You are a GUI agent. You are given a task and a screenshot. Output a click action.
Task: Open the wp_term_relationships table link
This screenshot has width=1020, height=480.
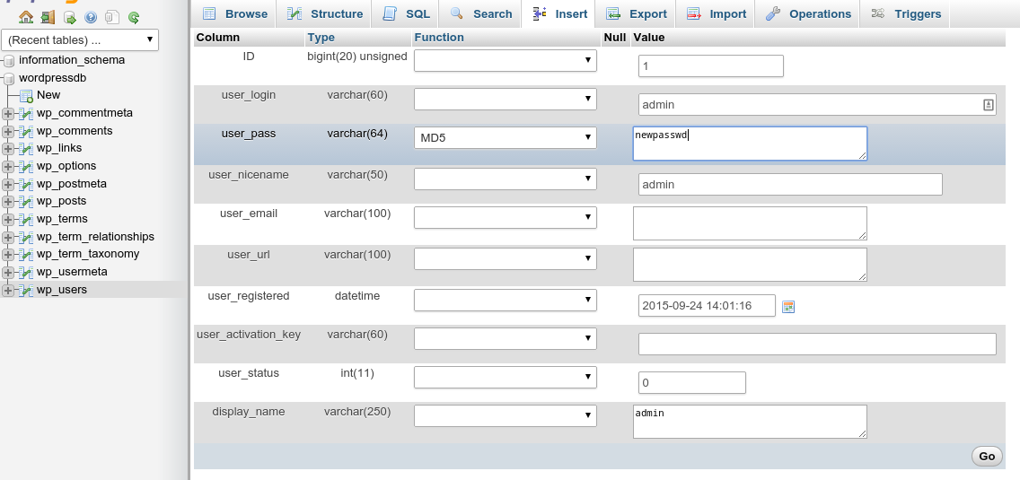tap(95, 237)
